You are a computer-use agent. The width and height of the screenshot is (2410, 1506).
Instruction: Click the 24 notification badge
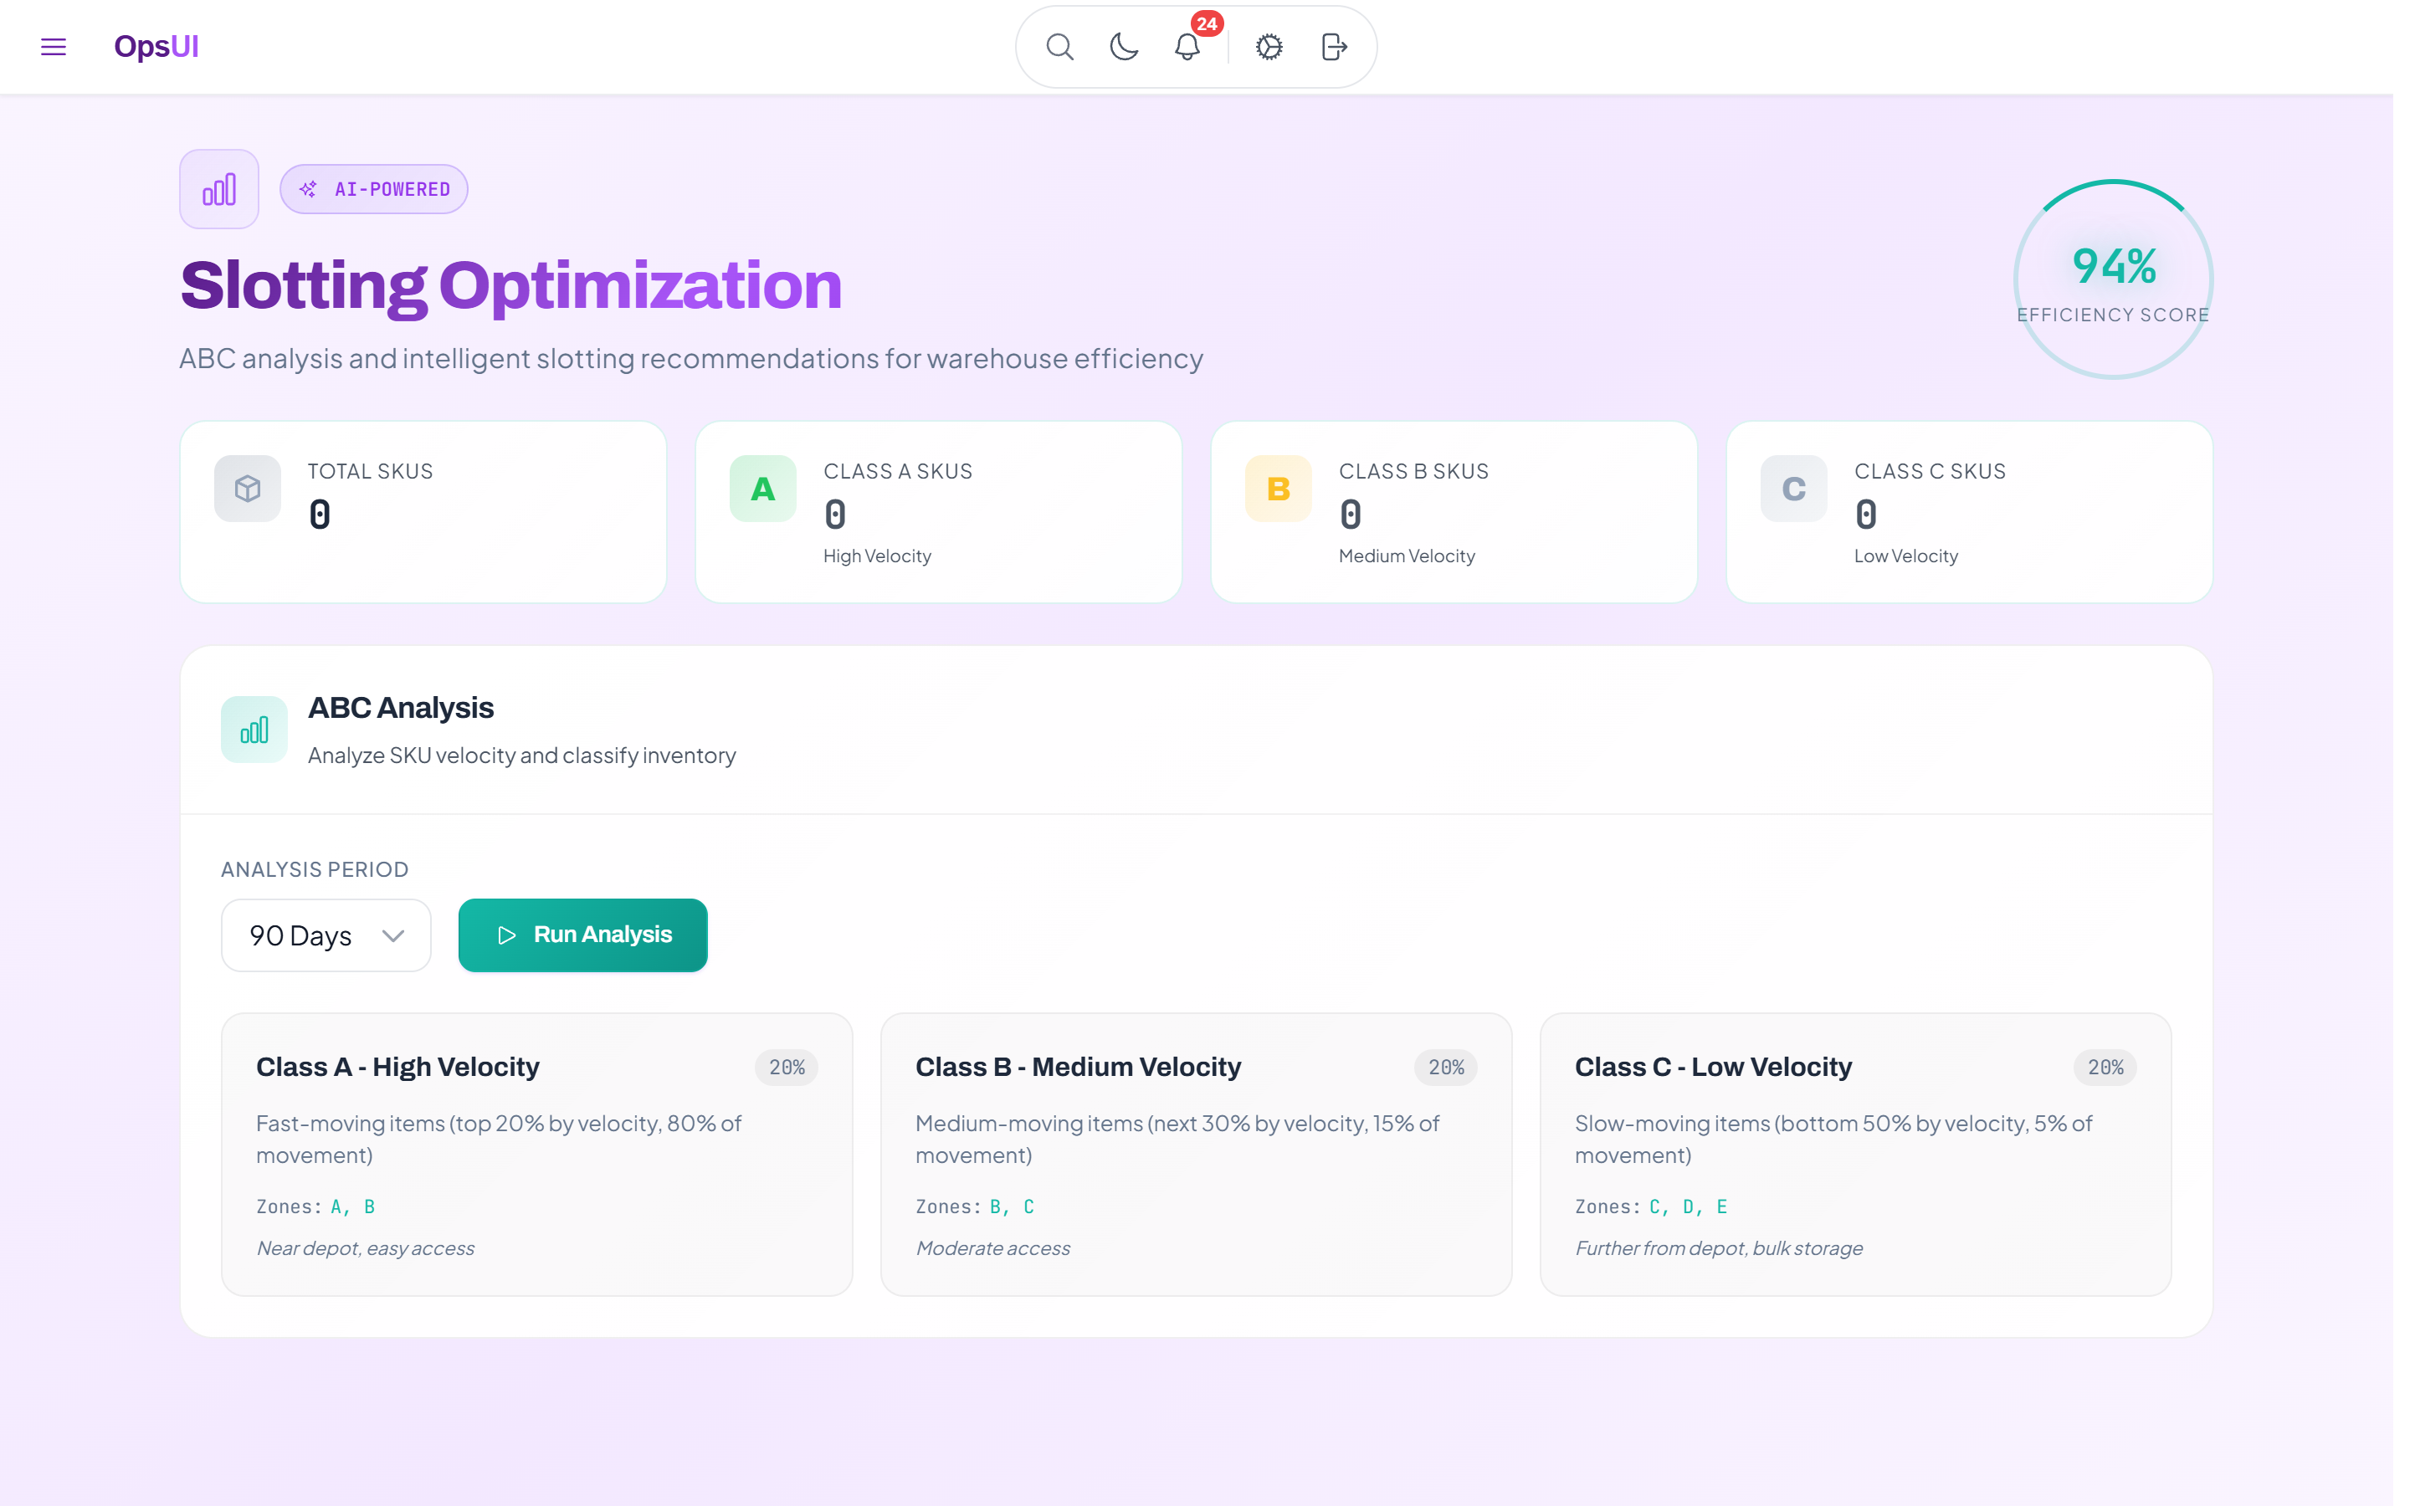[x=1207, y=24]
